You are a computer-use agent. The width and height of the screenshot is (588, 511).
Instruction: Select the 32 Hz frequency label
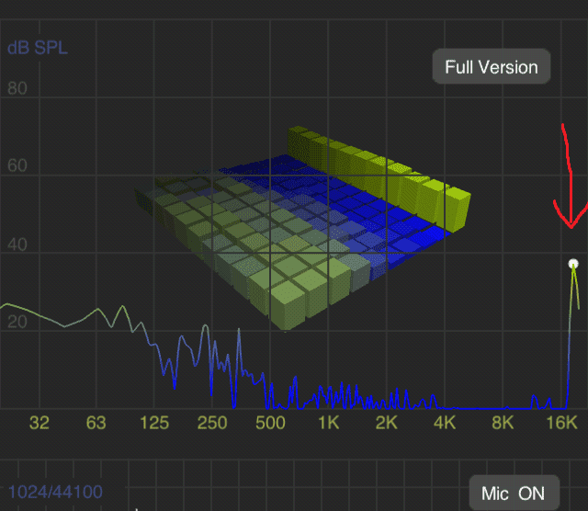click(39, 423)
